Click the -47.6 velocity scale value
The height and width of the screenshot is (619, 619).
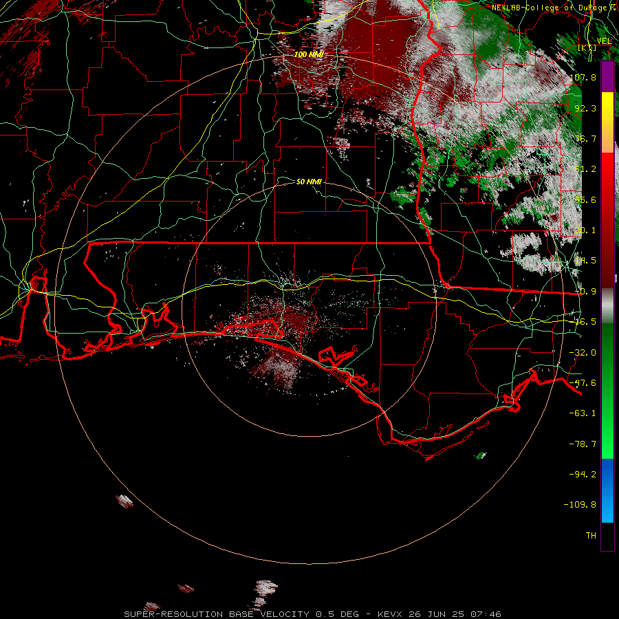coord(583,383)
